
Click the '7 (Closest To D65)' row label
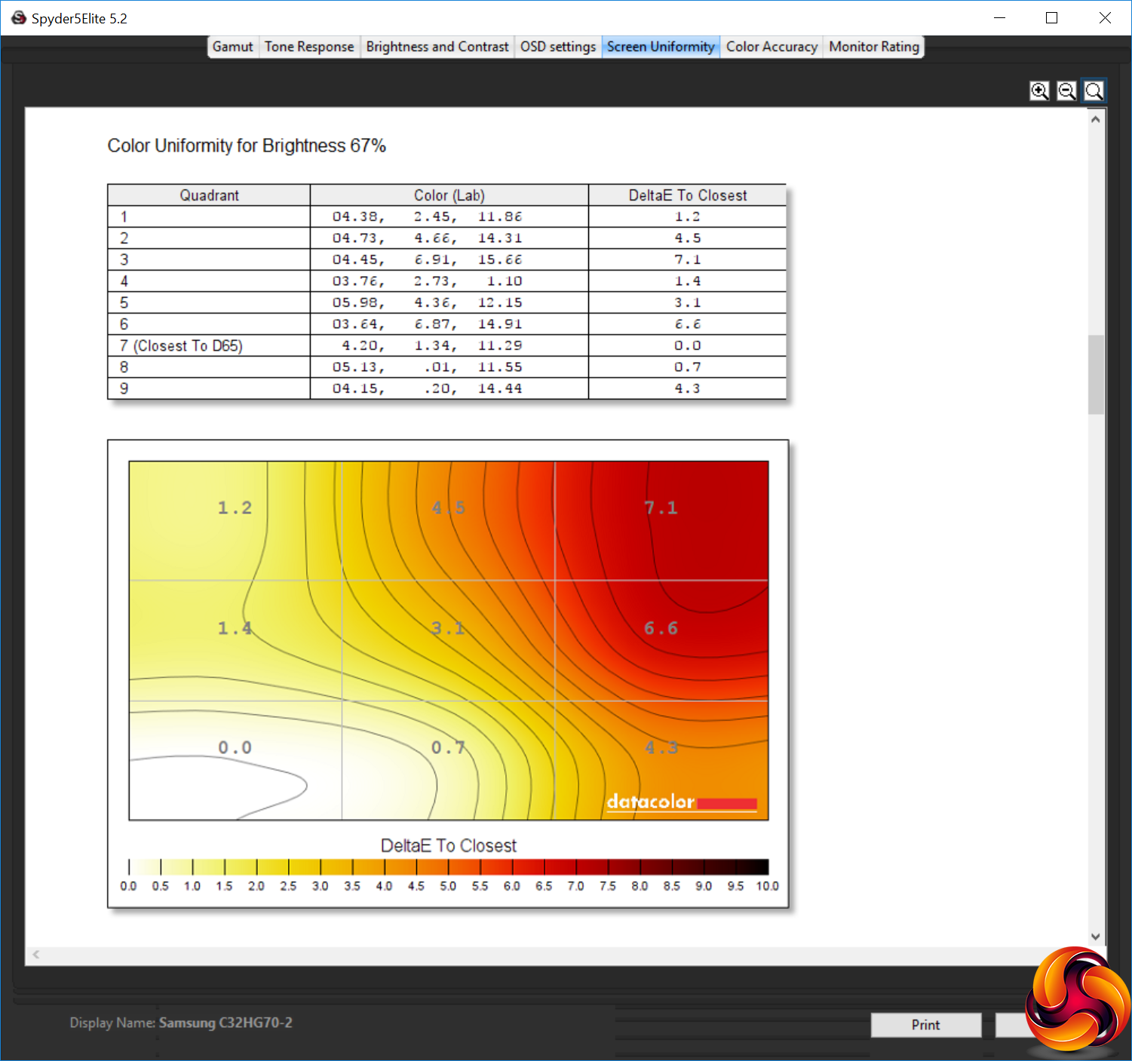(x=181, y=346)
